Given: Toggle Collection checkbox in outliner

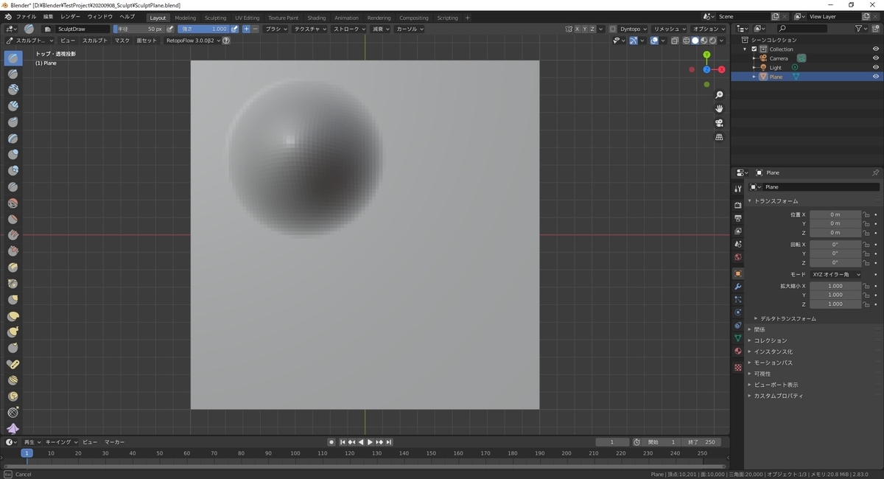Looking at the screenshot, I should [x=754, y=49].
